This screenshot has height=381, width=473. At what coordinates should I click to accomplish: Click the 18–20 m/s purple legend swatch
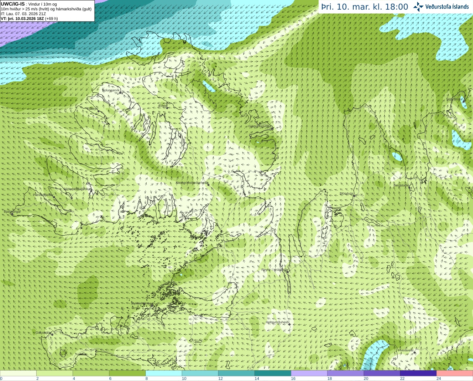346,373
